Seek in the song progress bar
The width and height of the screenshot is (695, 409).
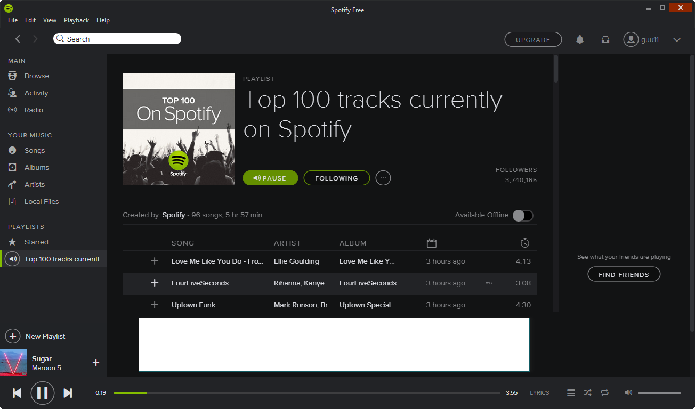[x=308, y=393]
